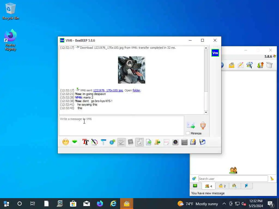Click the VM6 user avatar in chat sidebar
The width and height of the screenshot is (279, 209).
coord(215,53)
